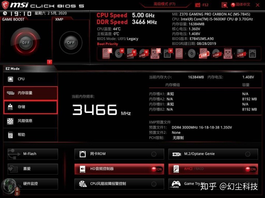Click the 19:10 system time display
The height and width of the screenshot is (198, 265).
(x=21, y=14)
